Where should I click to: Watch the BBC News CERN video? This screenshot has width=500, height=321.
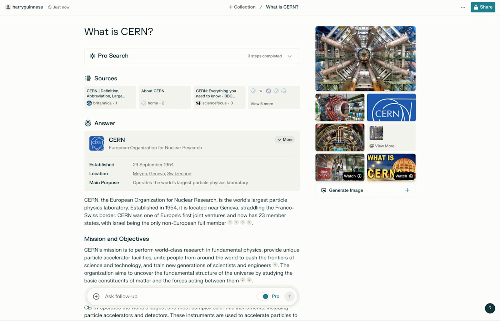point(340,167)
